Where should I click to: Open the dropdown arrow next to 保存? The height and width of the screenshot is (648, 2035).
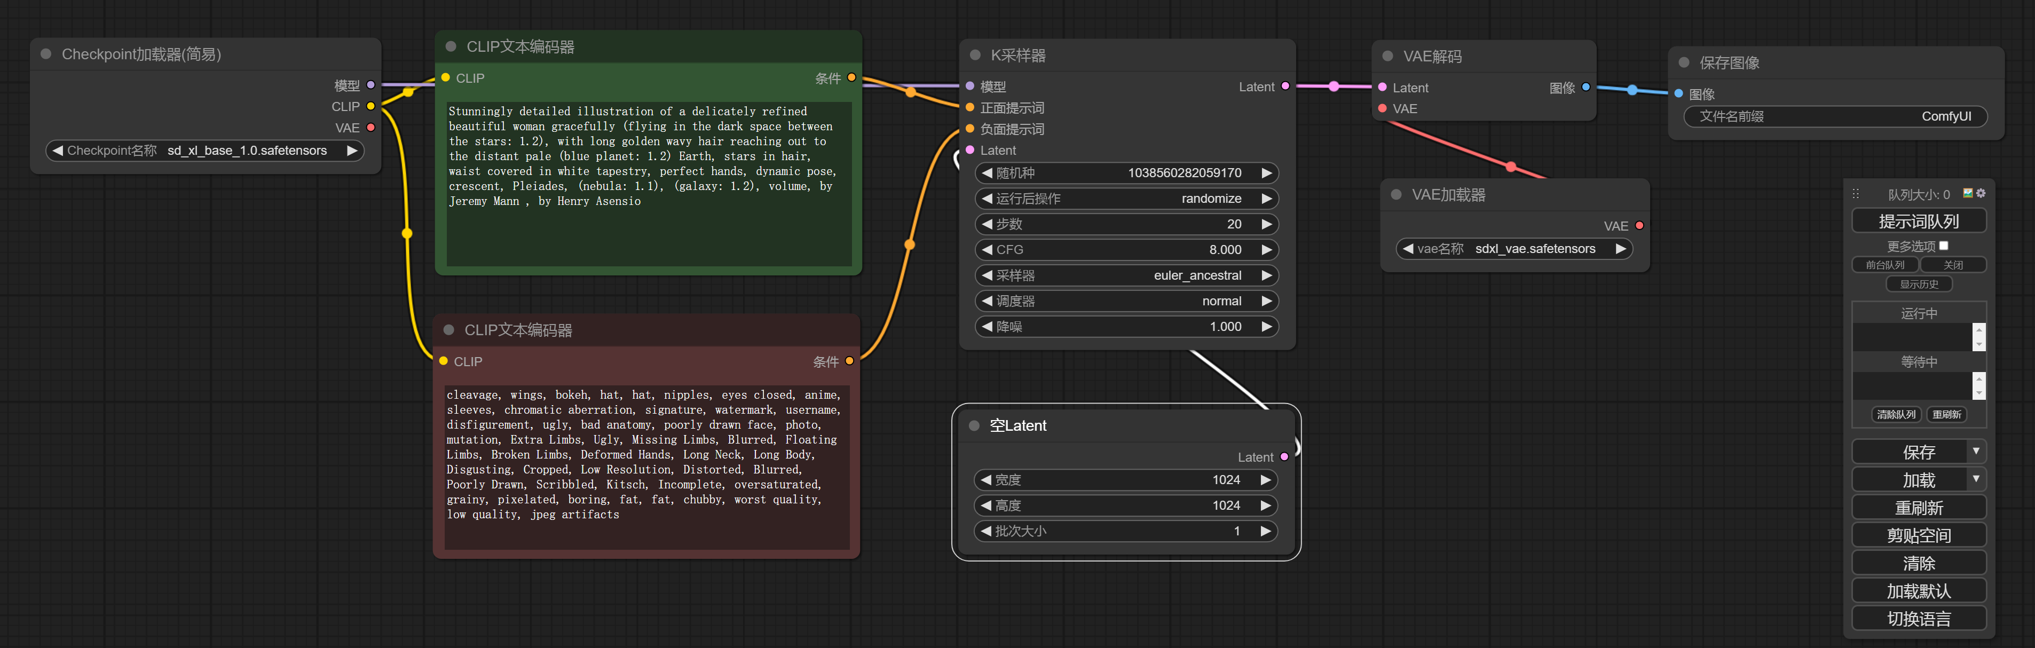tap(1976, 451)
